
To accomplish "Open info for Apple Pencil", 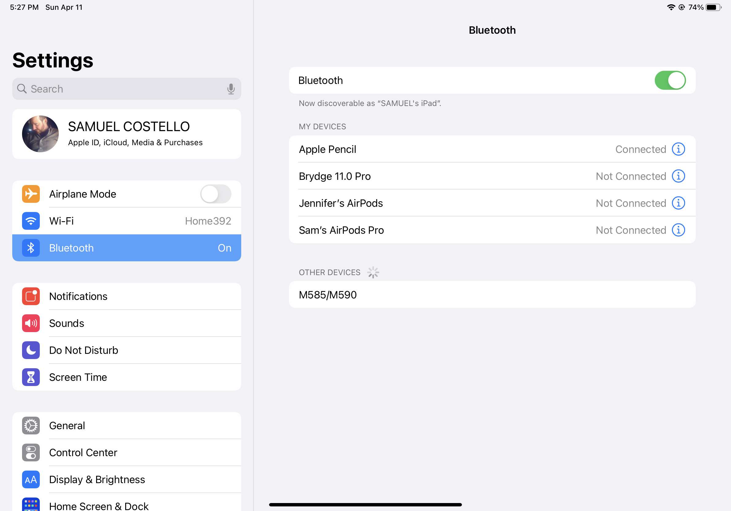I will coord(678,149).
